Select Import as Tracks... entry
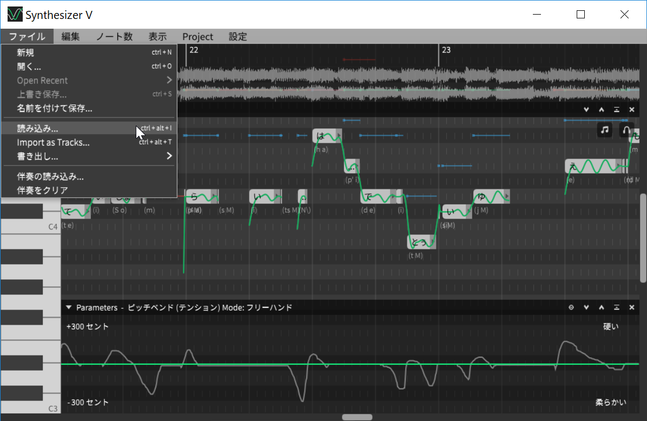The image size is (647, 421). (89, 142)
